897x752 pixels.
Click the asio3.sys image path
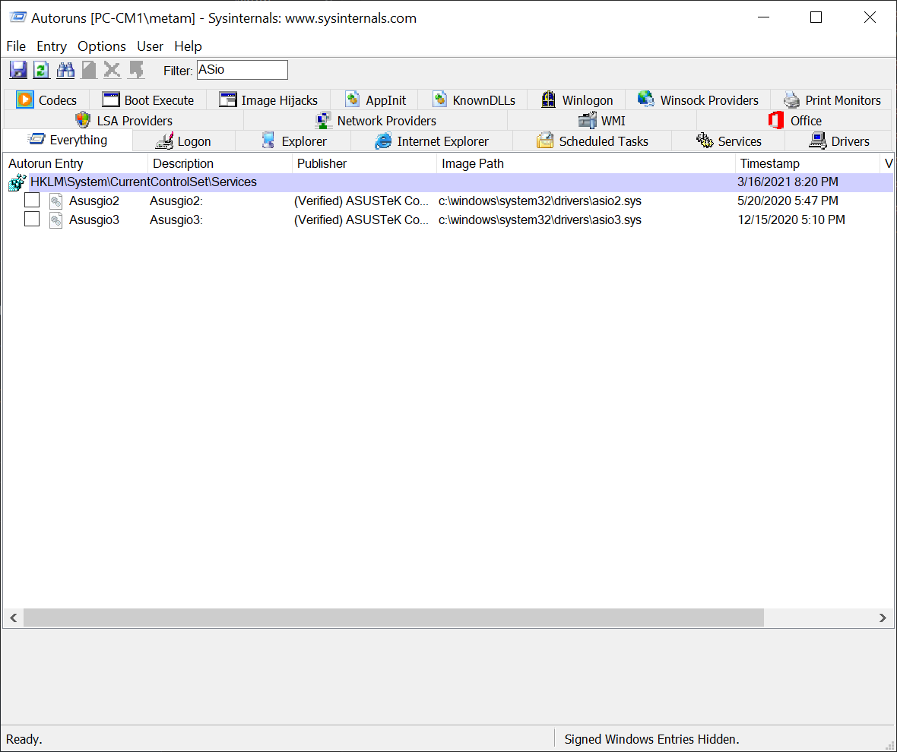(x=540, y=220)
